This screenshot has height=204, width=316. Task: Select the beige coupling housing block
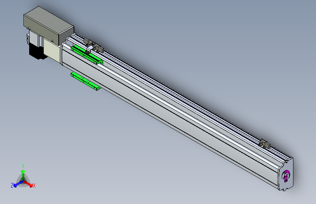tap(52, 50)
